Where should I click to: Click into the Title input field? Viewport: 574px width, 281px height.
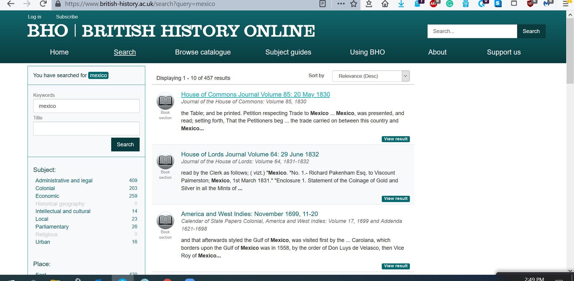pos(86,129)
